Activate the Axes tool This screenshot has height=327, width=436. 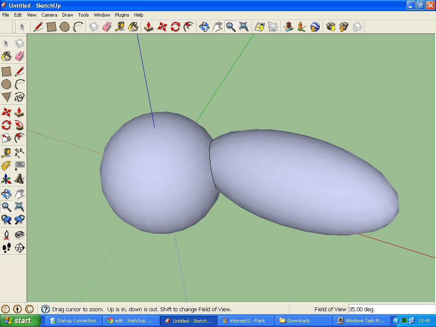click(6, 179)
